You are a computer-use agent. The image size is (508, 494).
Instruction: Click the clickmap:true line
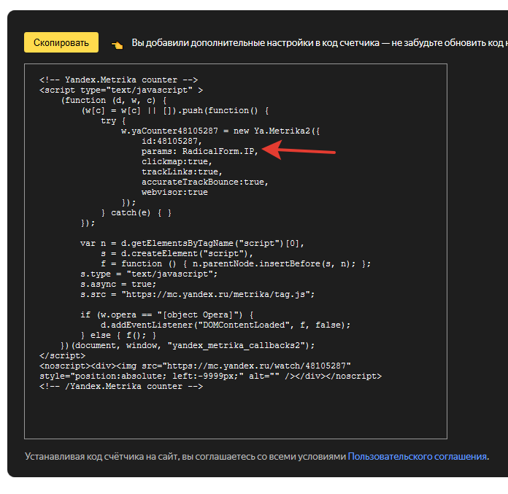176,161
